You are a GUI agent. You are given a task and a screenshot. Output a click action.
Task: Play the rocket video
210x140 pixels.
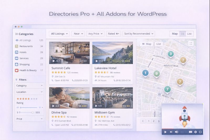(x=165, y=132)
